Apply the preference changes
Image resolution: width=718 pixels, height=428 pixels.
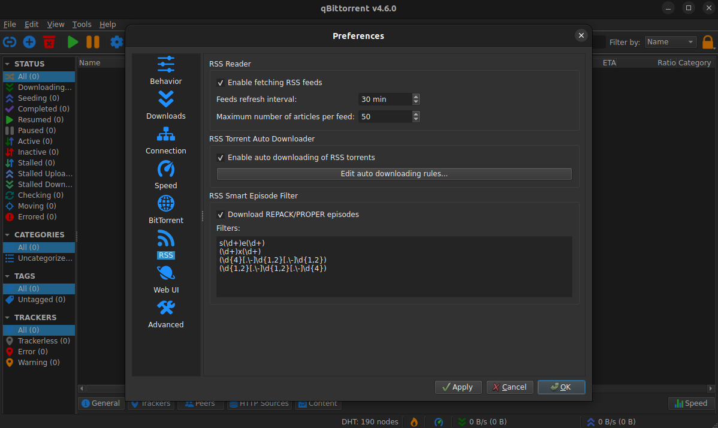coord(458,387)
